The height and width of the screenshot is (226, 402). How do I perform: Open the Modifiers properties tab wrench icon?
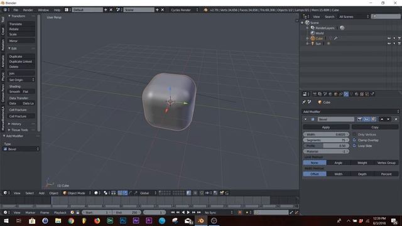[x=346, y=94]
